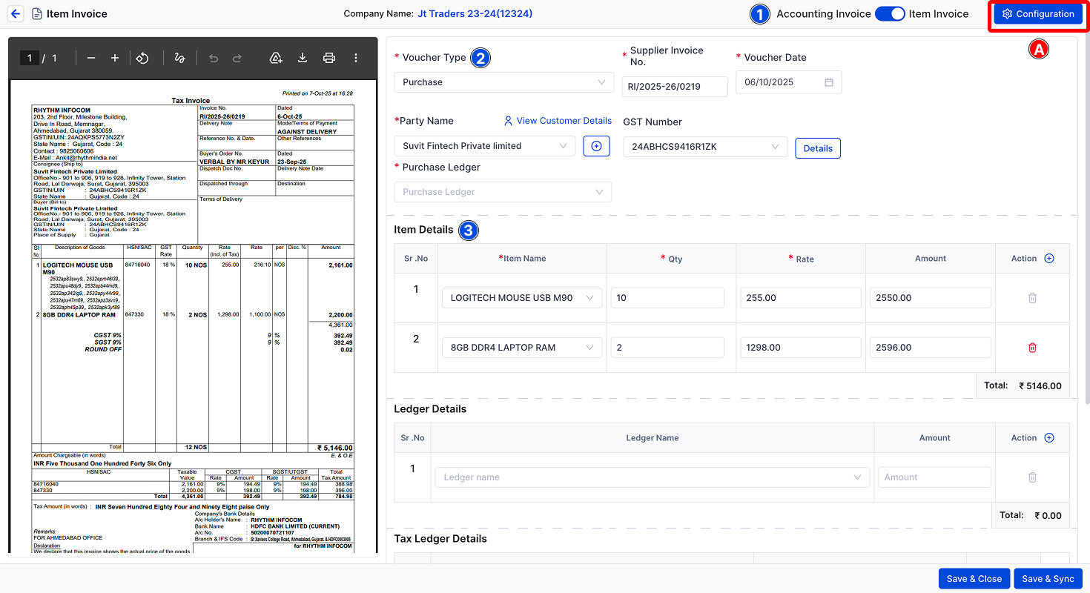Go back using the arrow icon
This screenshot has height=593, width=1090.
tap(16, 13)
